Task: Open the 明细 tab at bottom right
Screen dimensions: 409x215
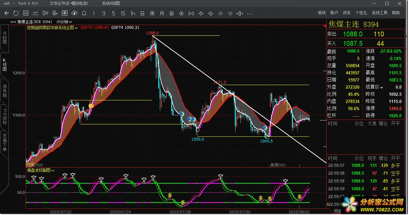Action: pos(337,211)
